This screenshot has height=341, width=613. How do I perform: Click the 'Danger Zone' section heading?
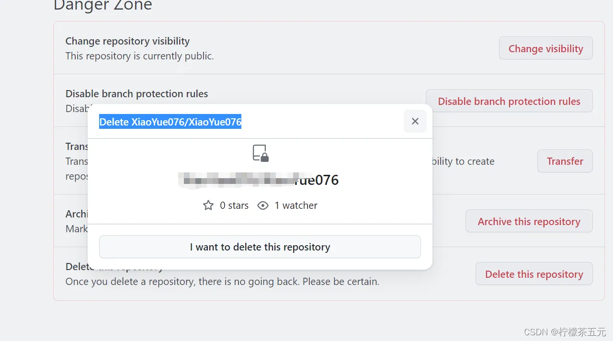point(102,6)
